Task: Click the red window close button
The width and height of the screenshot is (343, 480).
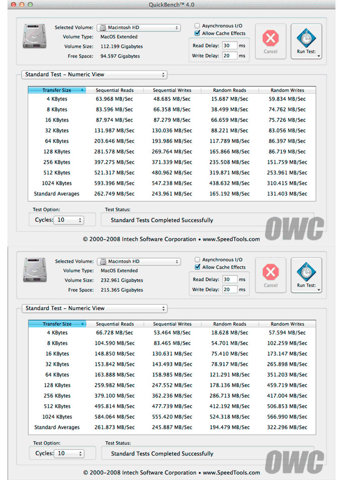Action: (x=13, y=5)
